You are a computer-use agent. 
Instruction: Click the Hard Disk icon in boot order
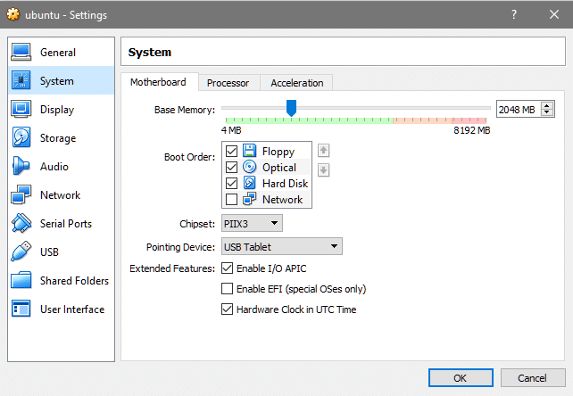point(249,183)
